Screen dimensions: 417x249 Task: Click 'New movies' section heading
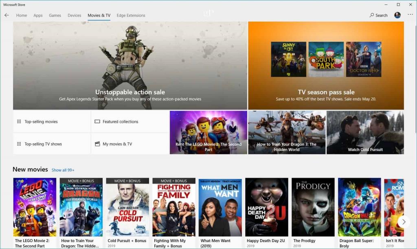[30, 169]
